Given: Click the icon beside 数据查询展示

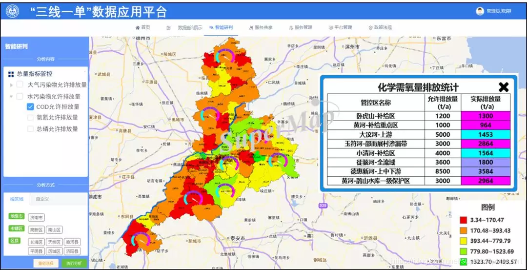Looking at the screenshot, I should [168, 27].
